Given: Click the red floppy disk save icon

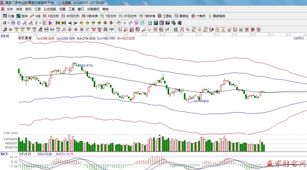Looking at the screenshot, I should [168, 23].
